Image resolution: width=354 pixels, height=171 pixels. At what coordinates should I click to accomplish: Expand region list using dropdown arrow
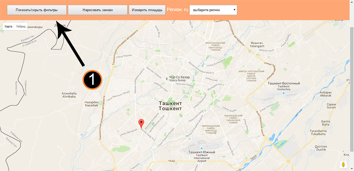[x=234, y=10]
